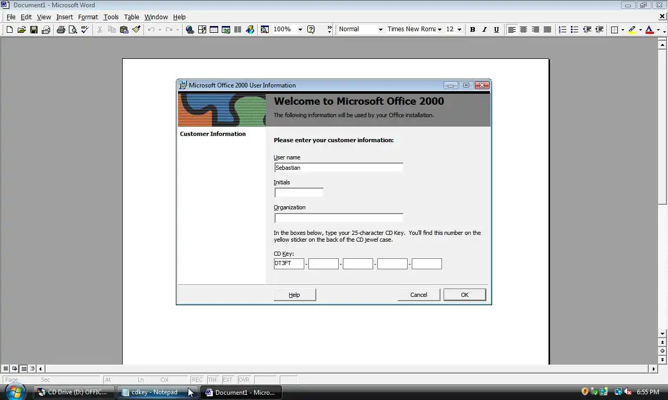
Task: Create a new blank document
Action: 9,30
